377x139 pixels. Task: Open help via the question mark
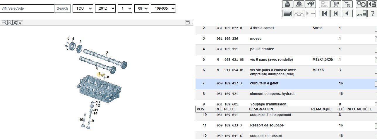point(372,13)
